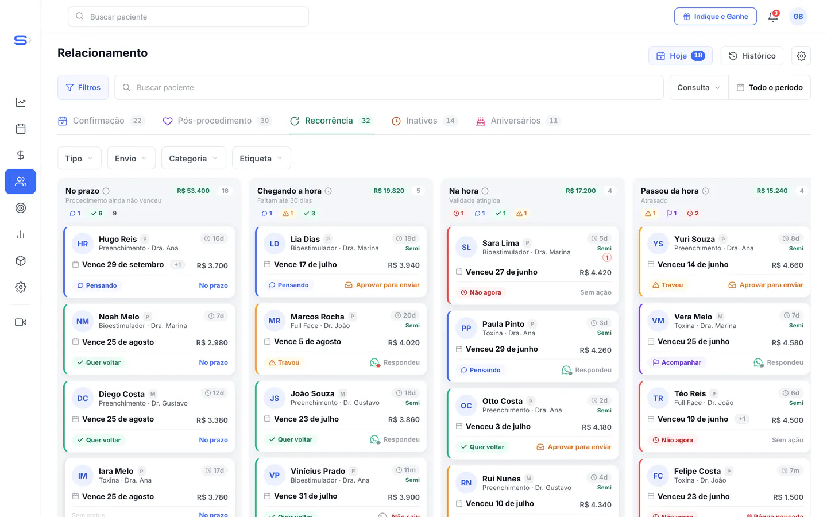Open the calendar icon in sidebar
Image resolution: width=827 pixels, height=517 pixels.
click(21, 129)
